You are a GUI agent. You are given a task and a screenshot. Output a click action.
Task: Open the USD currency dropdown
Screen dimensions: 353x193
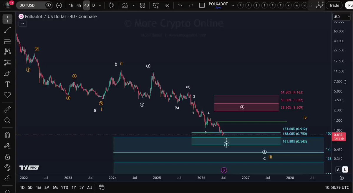coord(342,17)
